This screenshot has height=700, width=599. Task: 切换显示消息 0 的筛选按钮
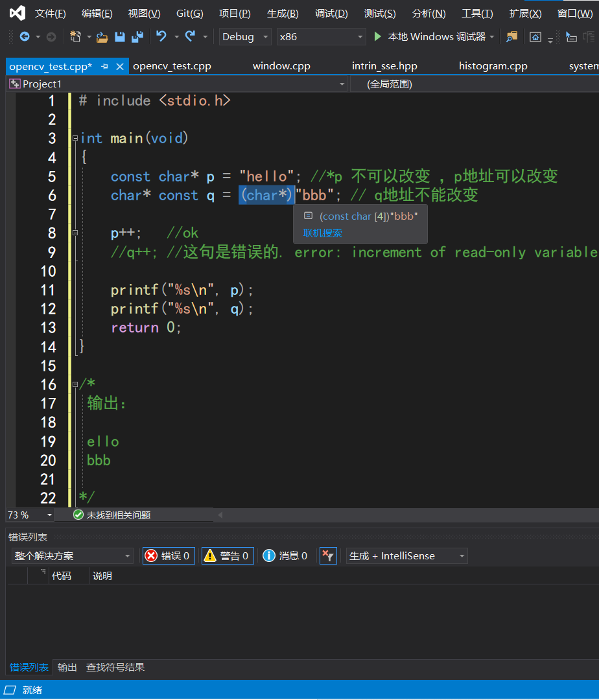coord(285,555)
